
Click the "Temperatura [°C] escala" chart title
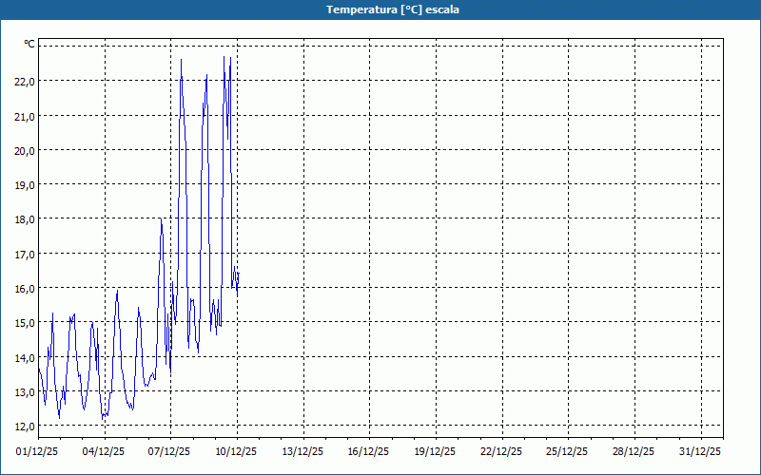(x=380, y=9)
